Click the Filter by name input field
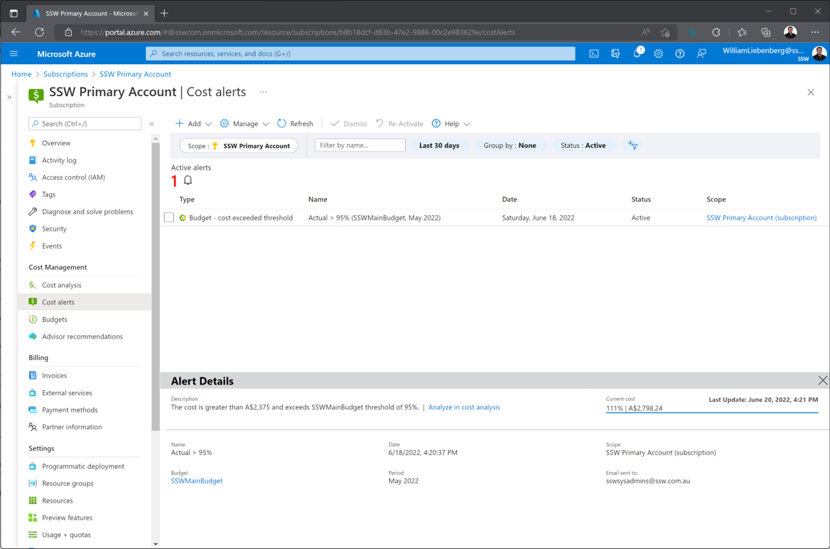 point(360,145)
